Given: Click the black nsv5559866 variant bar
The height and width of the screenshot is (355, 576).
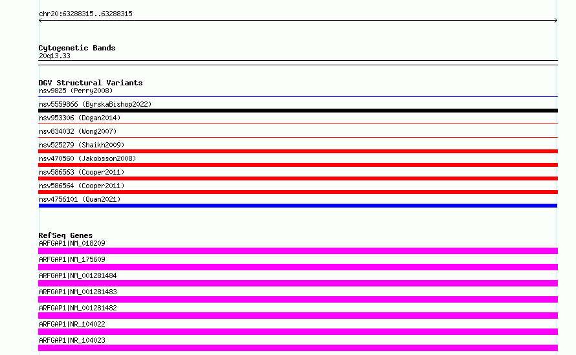Looking at the screenshot, I should pyautogui.click(x=298, y=111).
